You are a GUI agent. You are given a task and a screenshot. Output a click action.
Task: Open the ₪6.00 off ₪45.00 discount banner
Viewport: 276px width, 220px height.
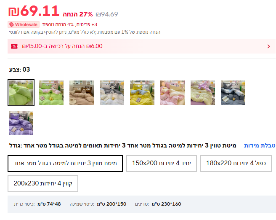point(141,46)
